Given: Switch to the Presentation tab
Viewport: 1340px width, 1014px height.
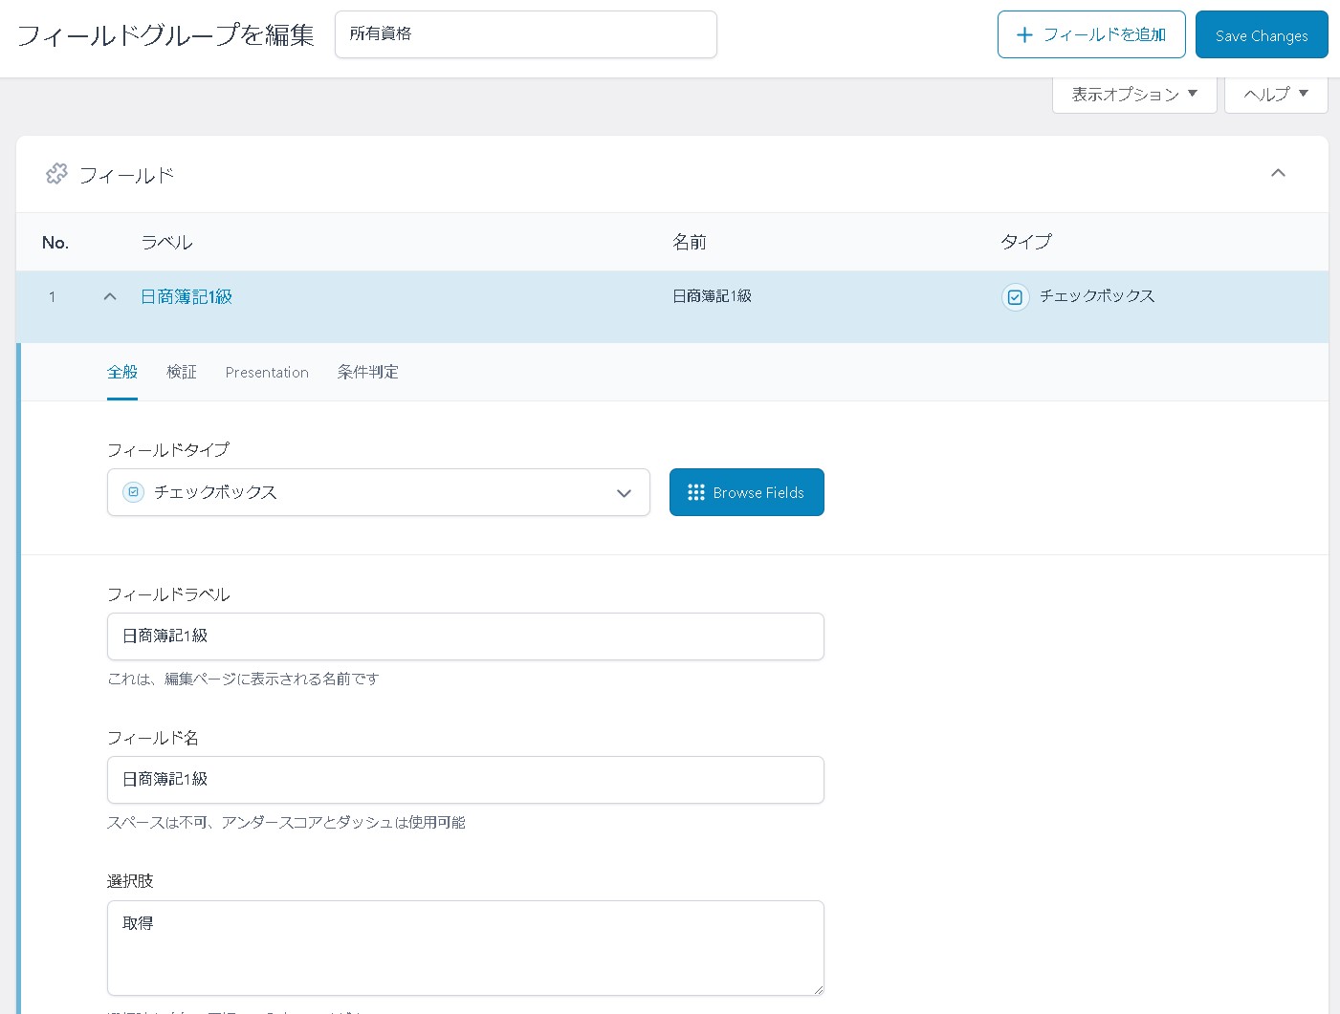Looking at the screenshot, I should [x=267, y=372].
